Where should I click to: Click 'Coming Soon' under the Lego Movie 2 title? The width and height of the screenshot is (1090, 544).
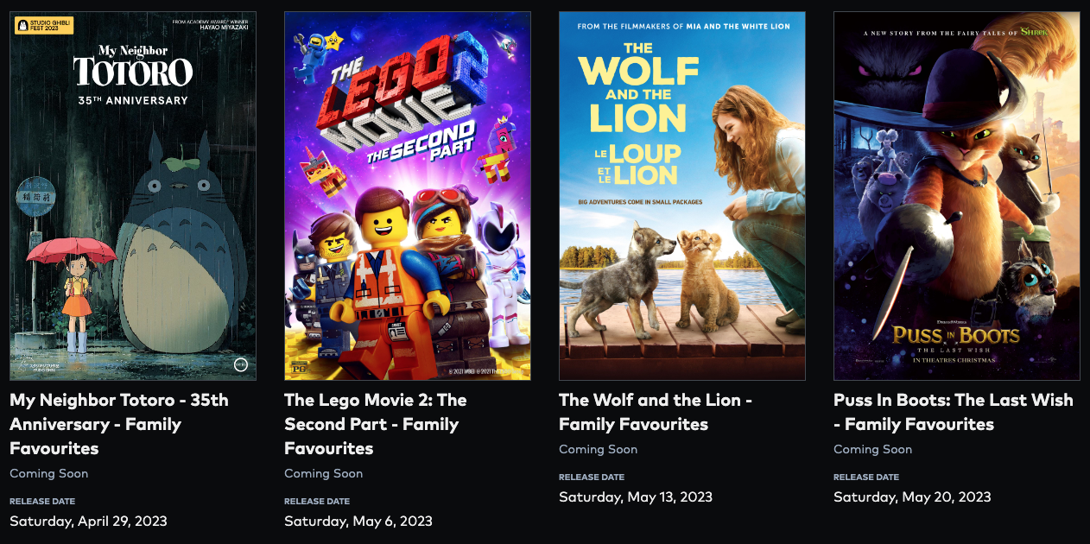pos(324,473)
